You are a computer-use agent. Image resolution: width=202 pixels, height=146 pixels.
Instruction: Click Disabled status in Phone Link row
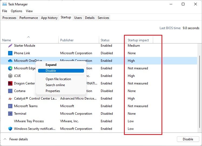pos(107,53)
